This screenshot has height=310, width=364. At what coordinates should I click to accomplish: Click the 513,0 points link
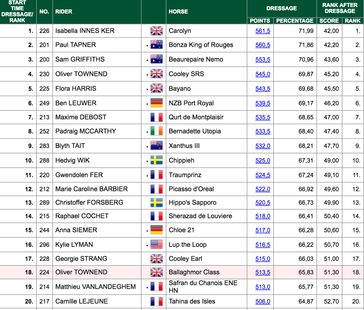click(263, 287)
